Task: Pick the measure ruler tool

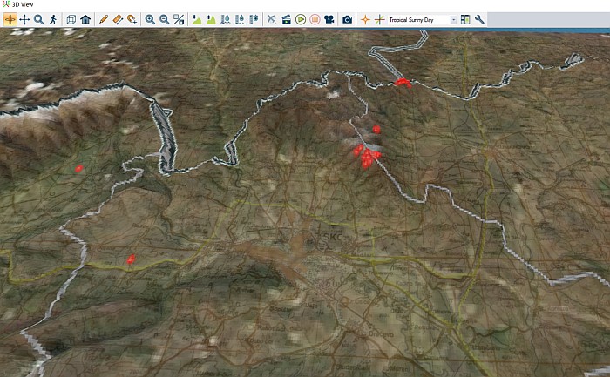Action: click(118, 19)
